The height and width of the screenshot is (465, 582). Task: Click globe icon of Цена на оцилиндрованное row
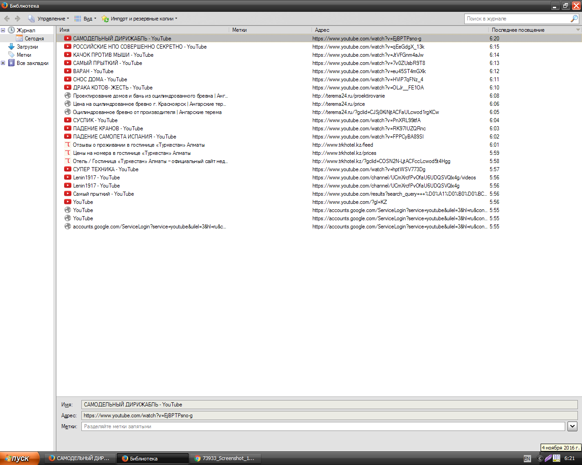tap(68, 104)
